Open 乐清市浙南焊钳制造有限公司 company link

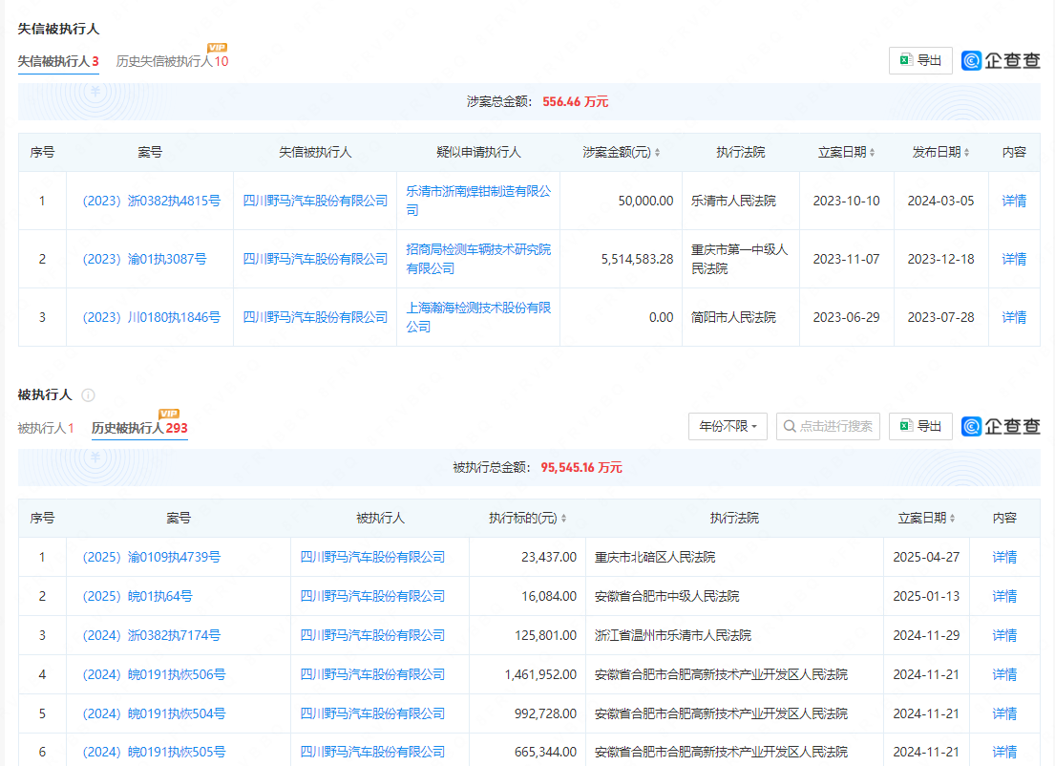[477, 201]
